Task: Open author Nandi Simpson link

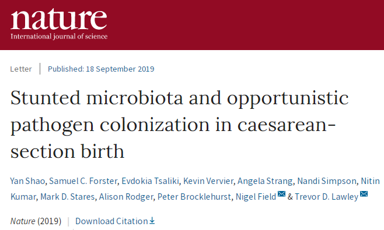Action: click(327, 181)
